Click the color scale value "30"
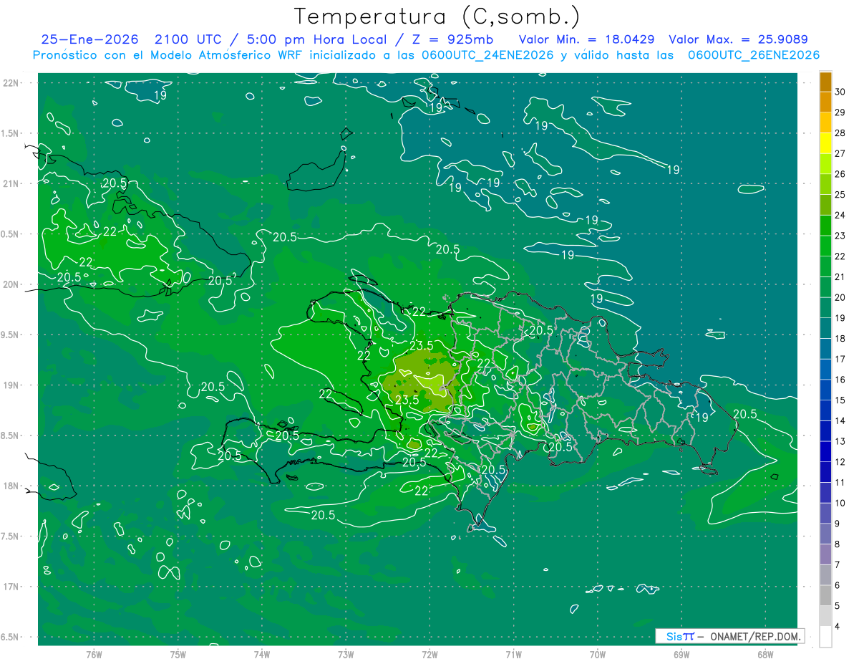 840,92
